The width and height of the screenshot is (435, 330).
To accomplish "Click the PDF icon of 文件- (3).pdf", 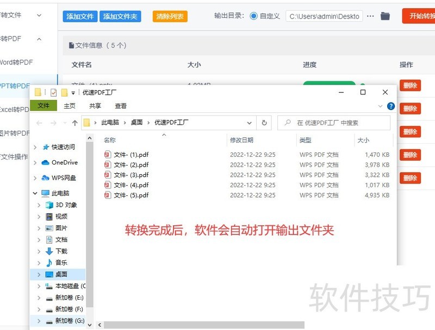I will (107, 175).
